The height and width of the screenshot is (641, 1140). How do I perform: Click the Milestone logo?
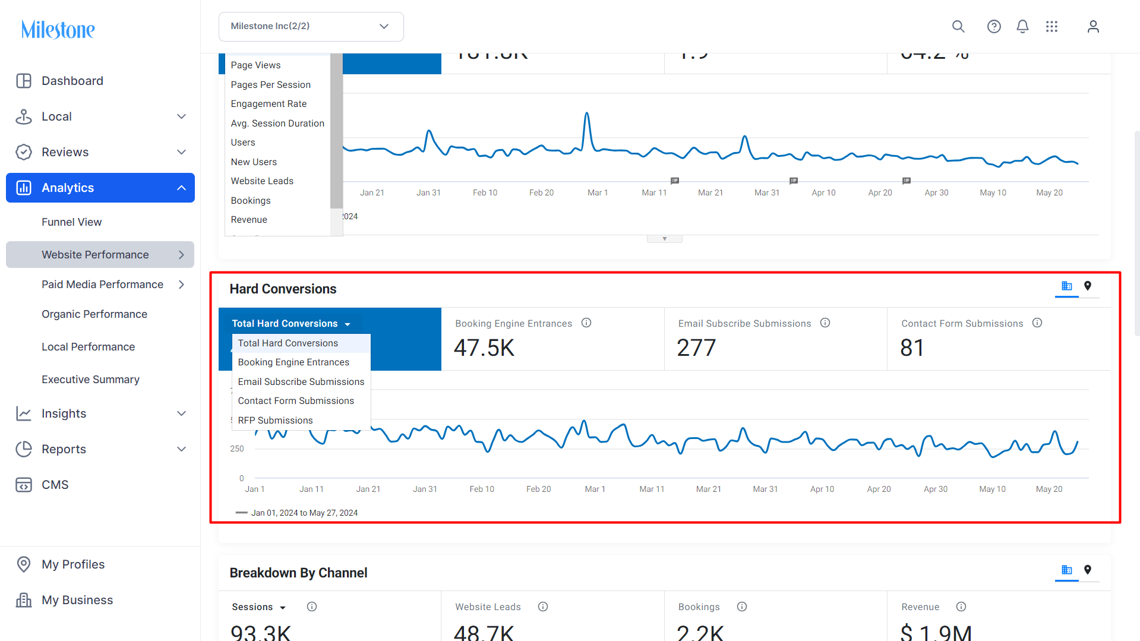pyautogui.click(x=58, y=29)
